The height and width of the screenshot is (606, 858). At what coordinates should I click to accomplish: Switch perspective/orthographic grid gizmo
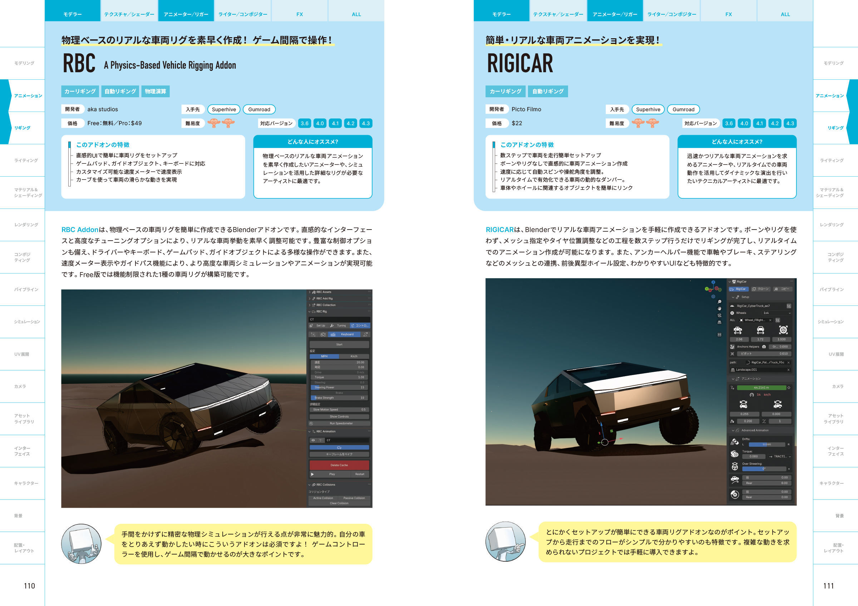pyautogui.click(x=719, y=322)
